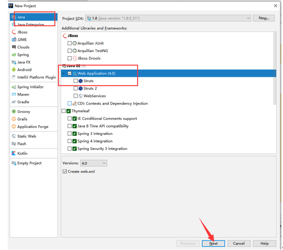Select Java FX project type
283x250 pixels.
[x=33, y=62]
